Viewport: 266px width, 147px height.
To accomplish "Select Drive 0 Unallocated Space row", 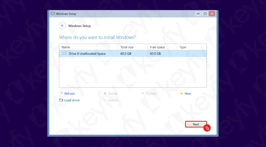I will coord(133,54).
